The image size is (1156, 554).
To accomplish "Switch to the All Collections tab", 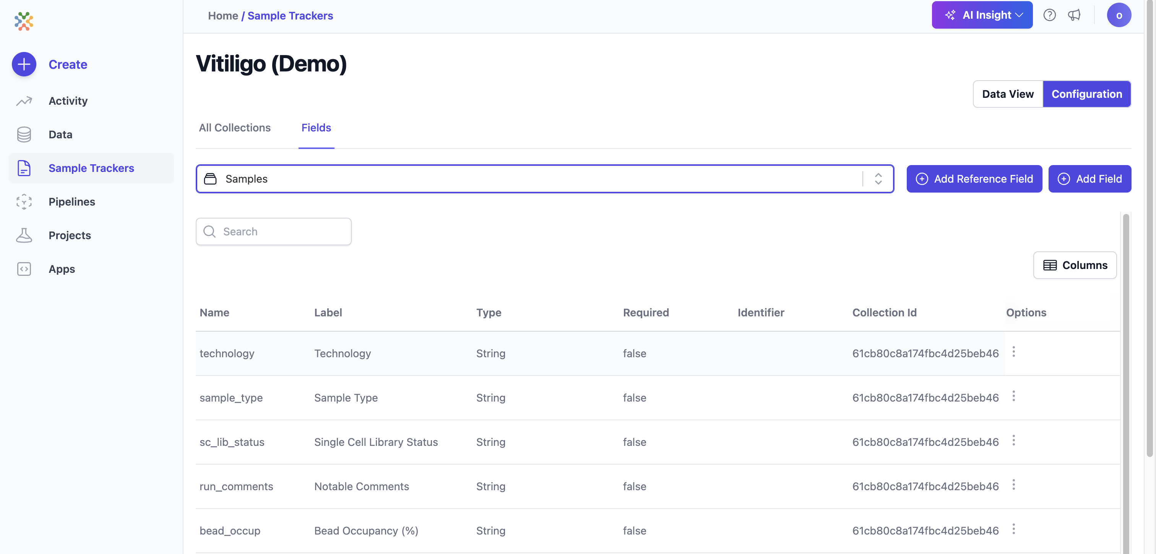I will tap(235, 128).
